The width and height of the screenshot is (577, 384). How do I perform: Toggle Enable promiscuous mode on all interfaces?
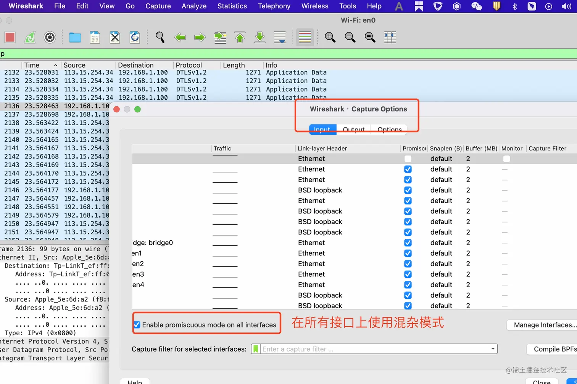point(137,325)
